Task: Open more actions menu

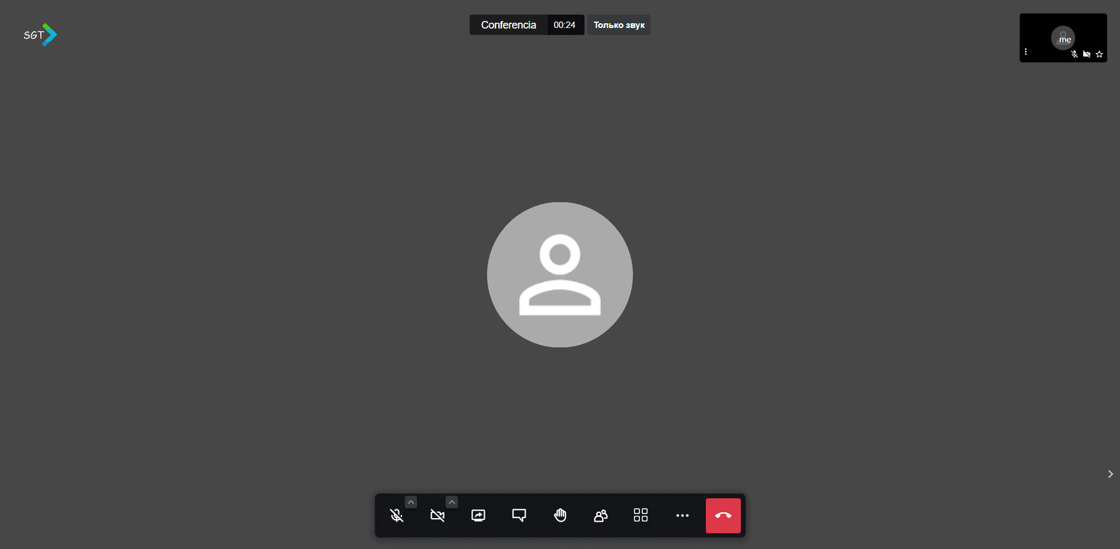Action: pos(682,516)
